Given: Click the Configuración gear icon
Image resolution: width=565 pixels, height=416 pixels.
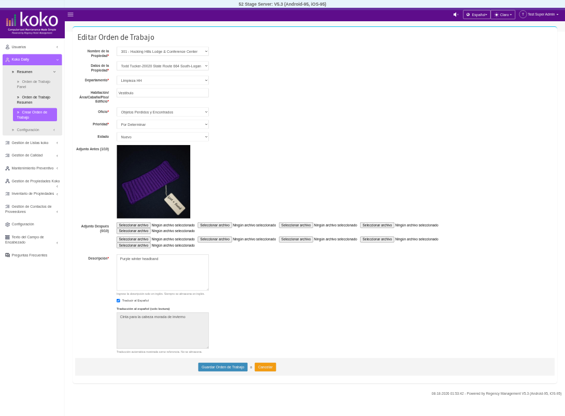Looking at the screenshot, I should coord(8,224).
